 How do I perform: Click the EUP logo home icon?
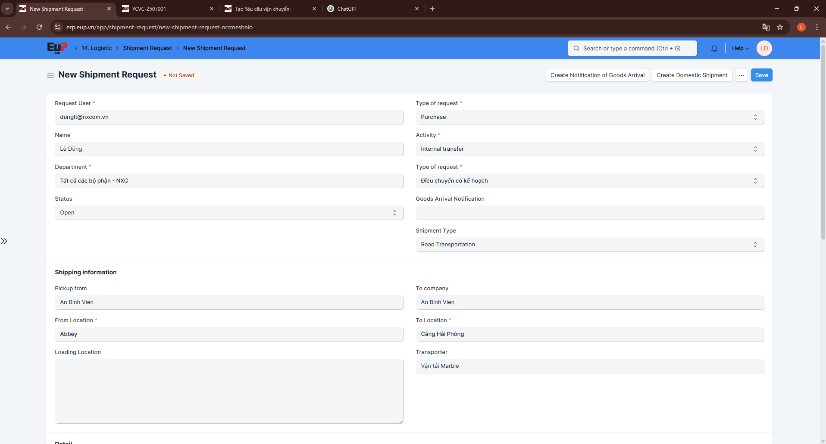pyautogui.click(x=57, y=48)
